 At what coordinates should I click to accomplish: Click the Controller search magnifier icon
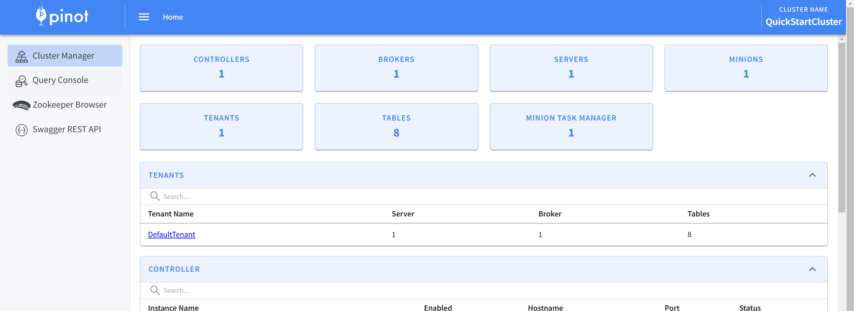155,290
